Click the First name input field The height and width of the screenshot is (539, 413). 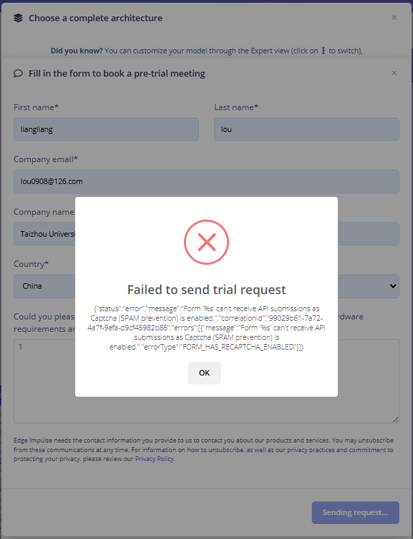106,129
